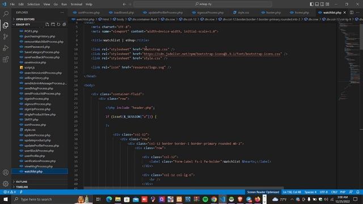
Task: Customize layout icon in title bar
Action: pyautogui.click(x=327, y=4)
